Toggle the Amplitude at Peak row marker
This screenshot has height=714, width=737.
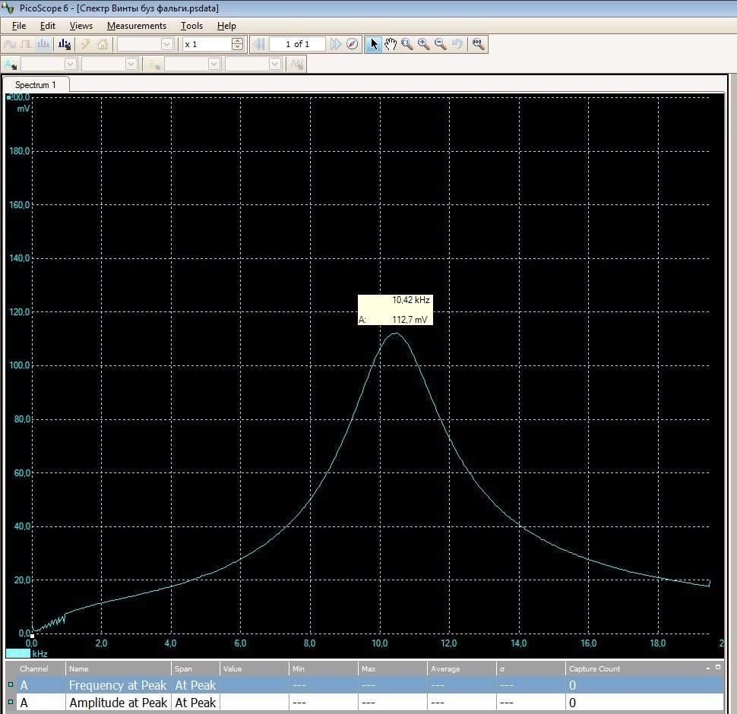(x=11, y=703)
